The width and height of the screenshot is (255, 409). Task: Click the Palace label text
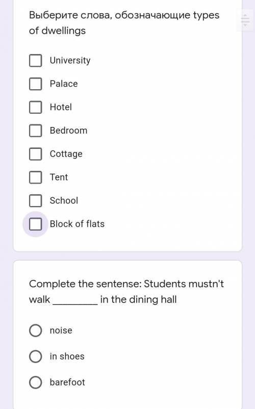point(64,84)
